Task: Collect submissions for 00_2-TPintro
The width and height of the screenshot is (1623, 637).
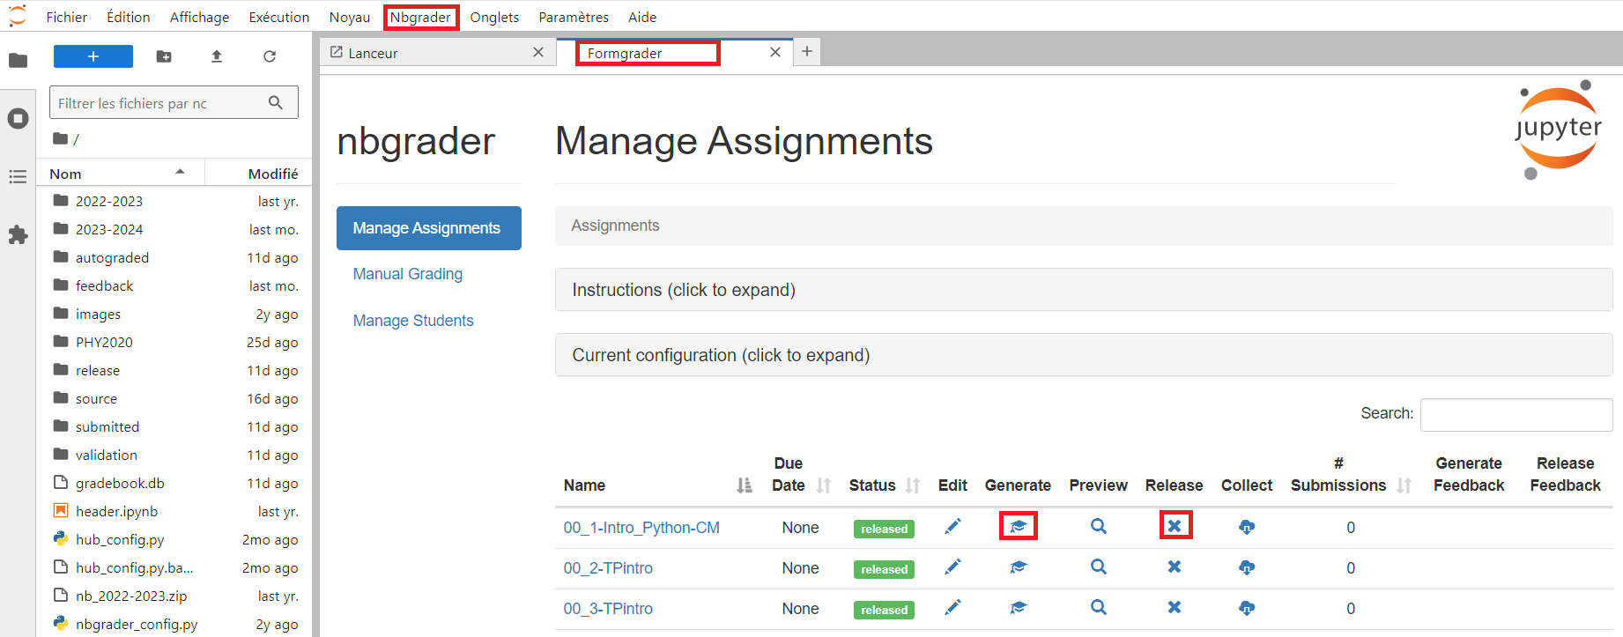Action: pyautogui.click(x=1247, y=567)
